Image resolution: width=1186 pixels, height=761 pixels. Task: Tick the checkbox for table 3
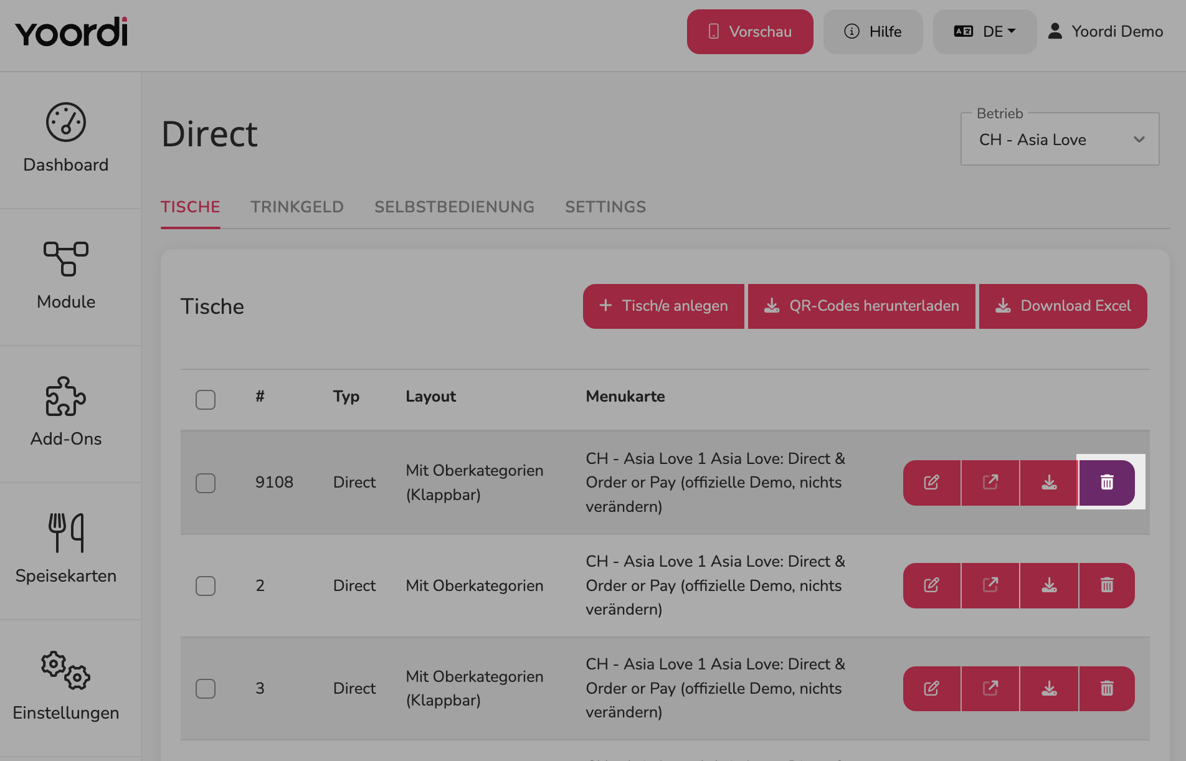click(206, 688)
